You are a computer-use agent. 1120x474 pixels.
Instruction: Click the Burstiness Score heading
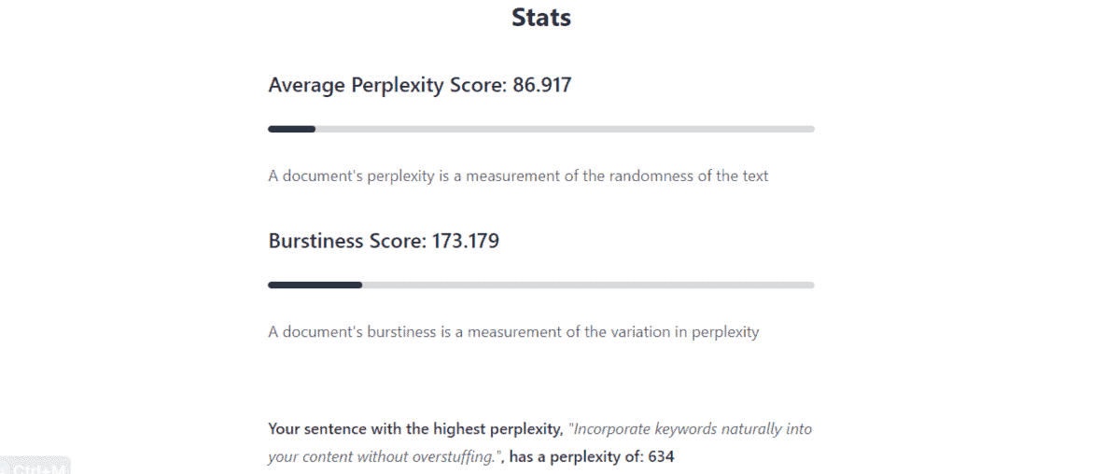point(348,241)
